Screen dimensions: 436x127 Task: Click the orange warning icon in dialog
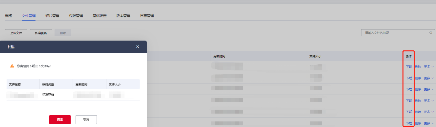coord(12,66)
